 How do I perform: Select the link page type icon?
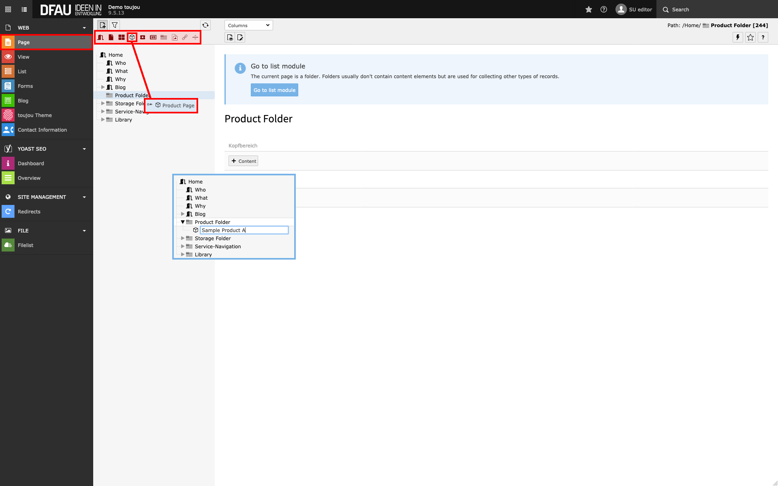point(185,37)
